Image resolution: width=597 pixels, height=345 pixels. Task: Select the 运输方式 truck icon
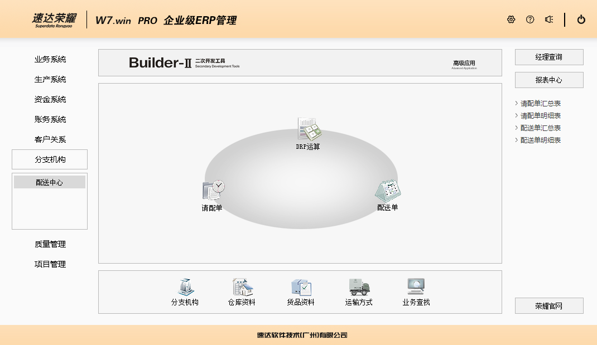(x=359, y=287)
